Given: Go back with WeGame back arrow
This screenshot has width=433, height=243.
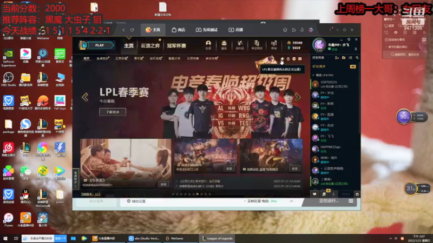Looking at the screenshot, I should point(123,30).
